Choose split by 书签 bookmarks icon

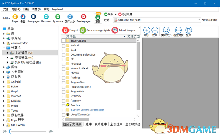(23, 17)
